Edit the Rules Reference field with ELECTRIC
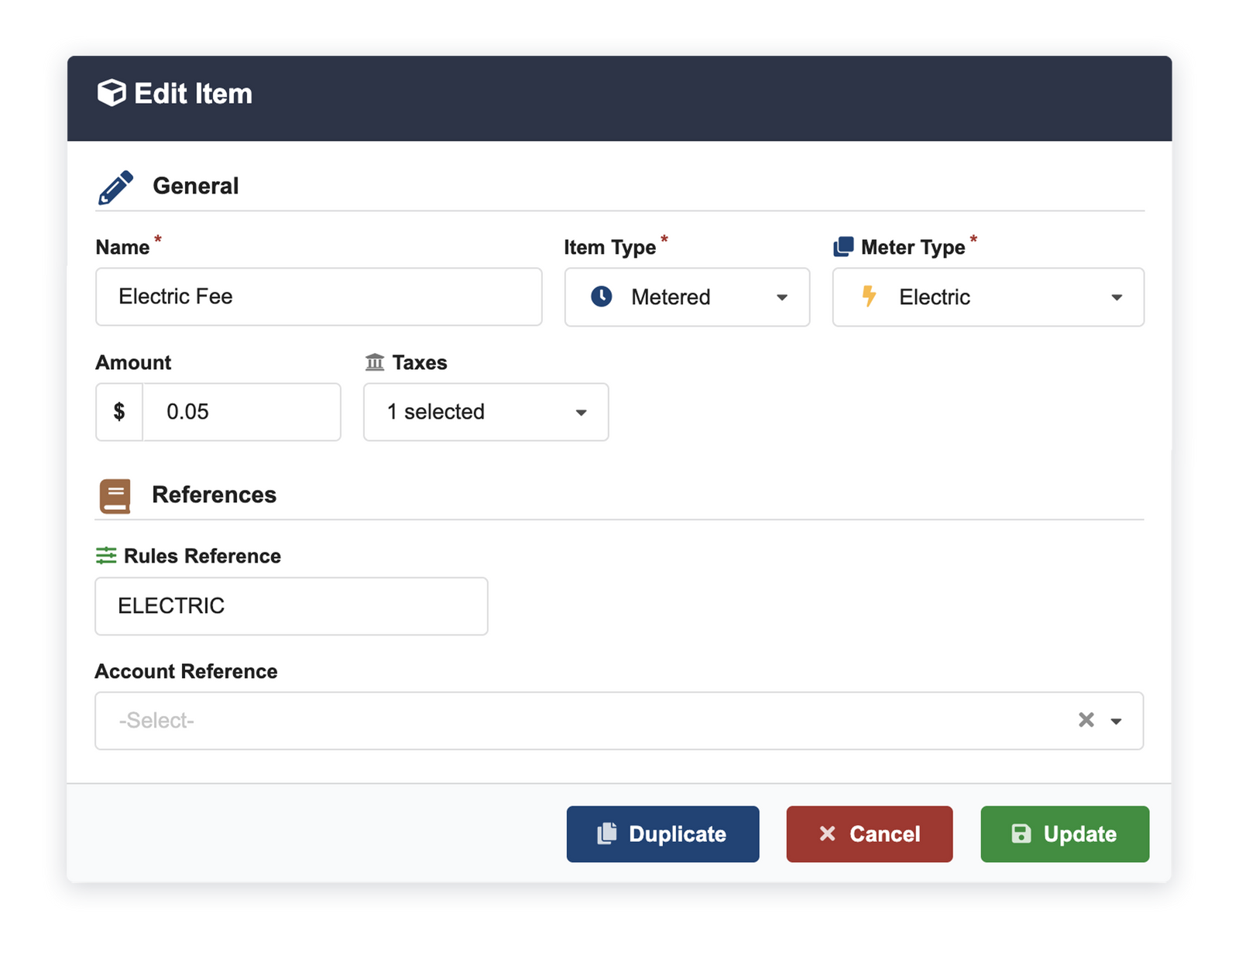The height and width of the screenshot is (955, 1239). [291, 606]
